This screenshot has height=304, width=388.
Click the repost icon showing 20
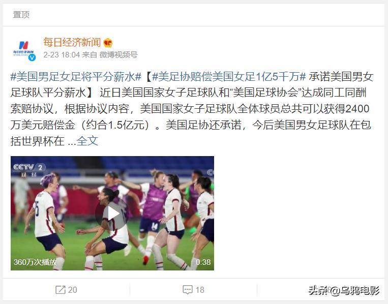[x=61, y=290]
